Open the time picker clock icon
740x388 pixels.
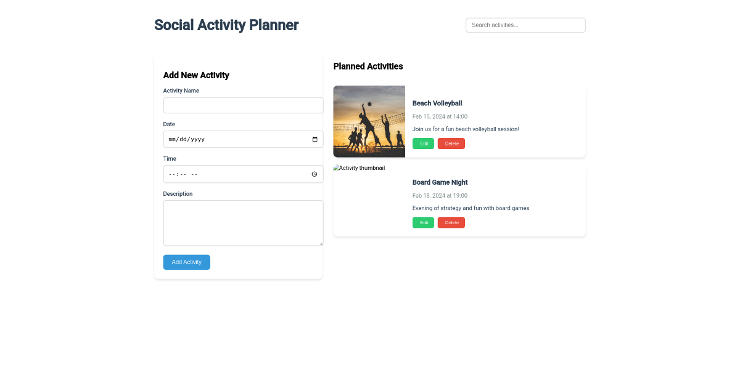click(315, 174)
